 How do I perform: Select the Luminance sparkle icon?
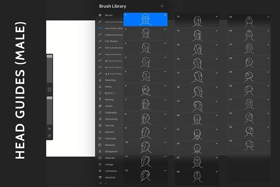[x=100, y=171]
